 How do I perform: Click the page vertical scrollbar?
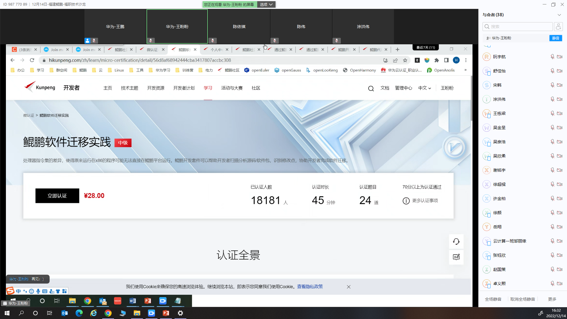472,99
